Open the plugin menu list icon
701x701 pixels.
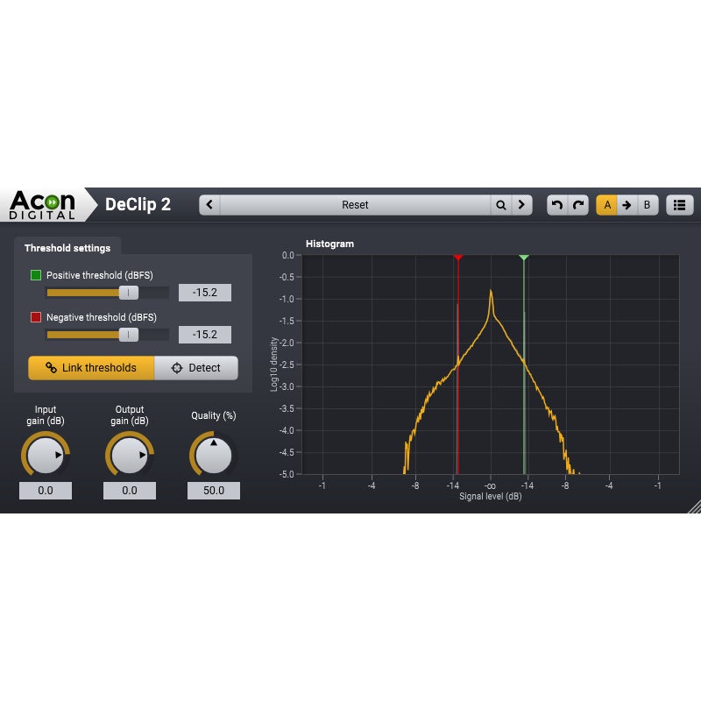point(680,205)
